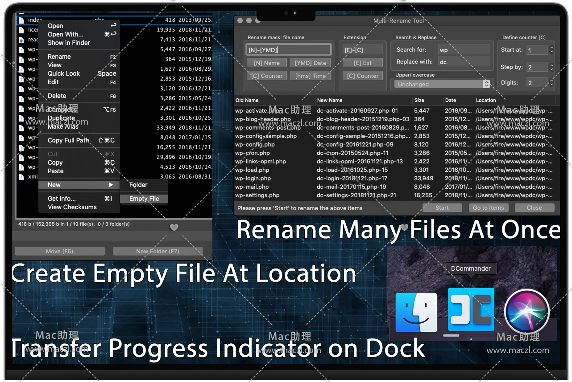Viewport: 572px width, 382px height.
Task: Click the Search for field
Action: click(464, 50)
